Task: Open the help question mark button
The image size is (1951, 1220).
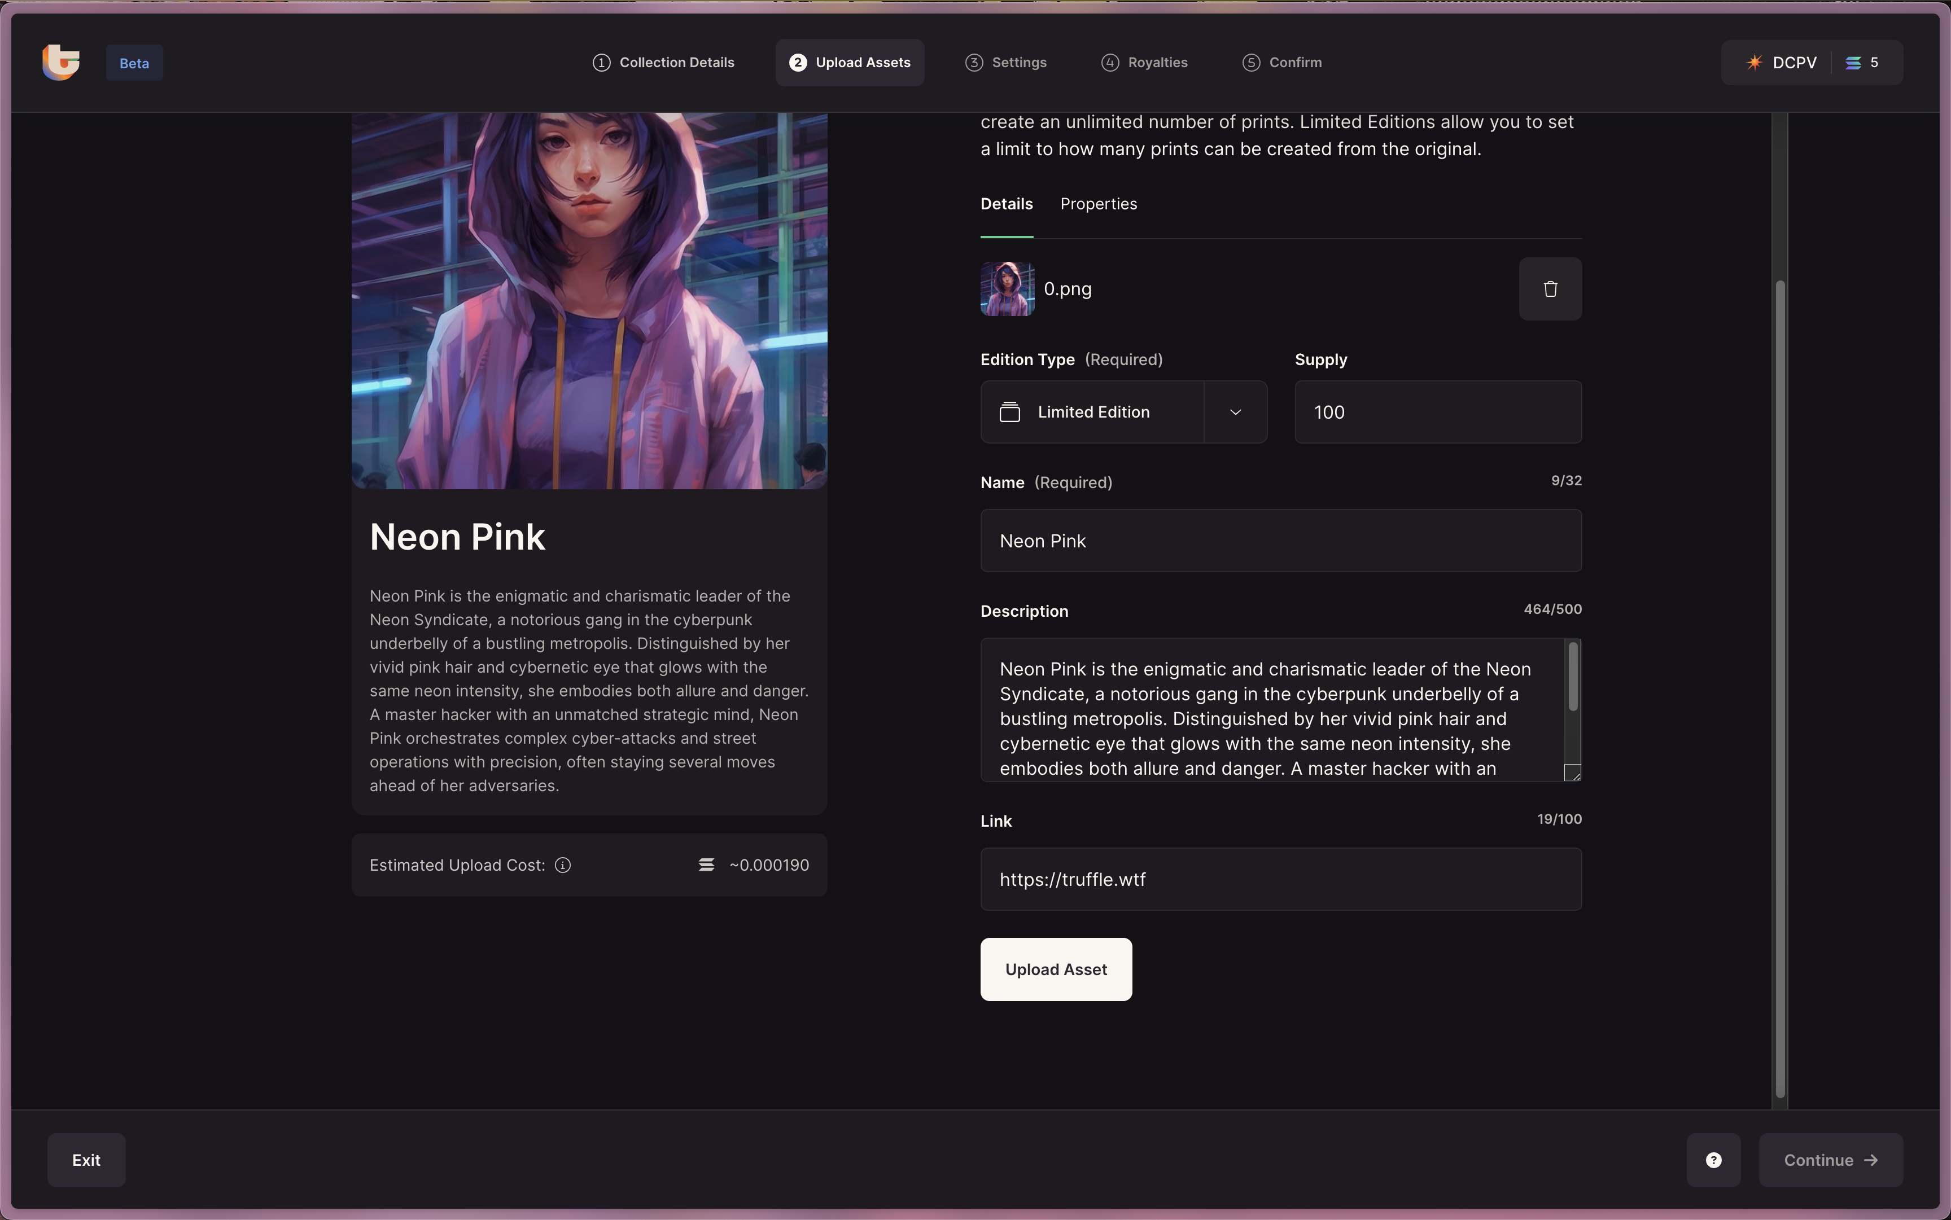Action: point(1713,1160)
